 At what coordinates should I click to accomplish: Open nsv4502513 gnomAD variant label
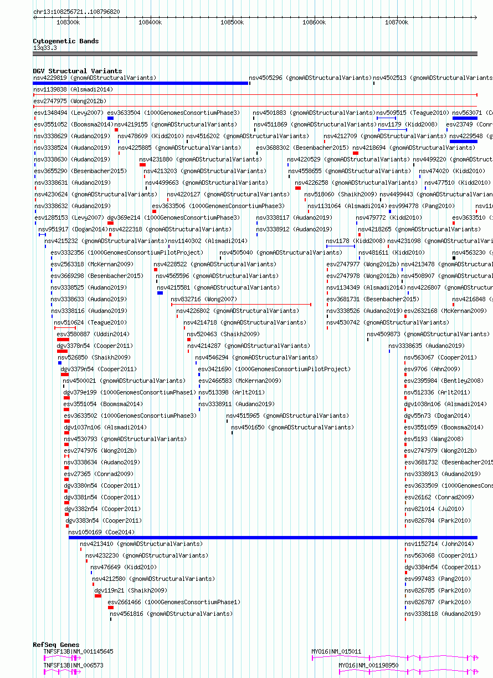click(x=433, y=78)
